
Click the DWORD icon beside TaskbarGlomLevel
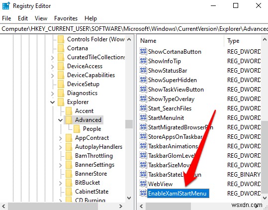click(x=143, y=155)
